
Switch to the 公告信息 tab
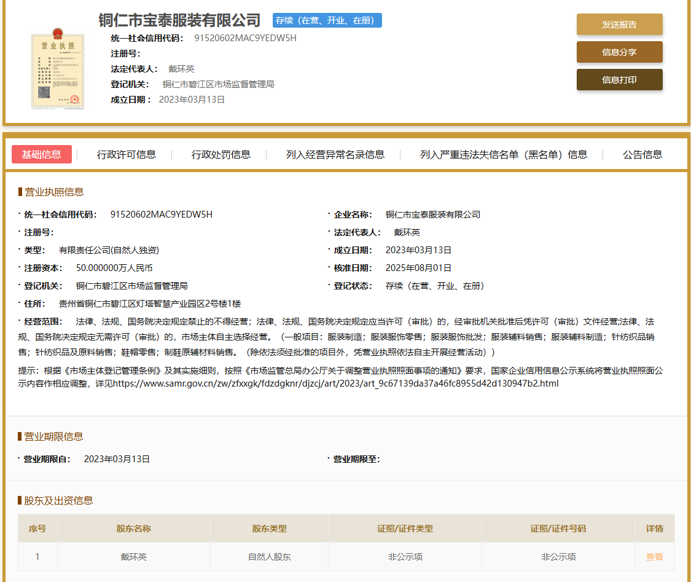point(642,154)
